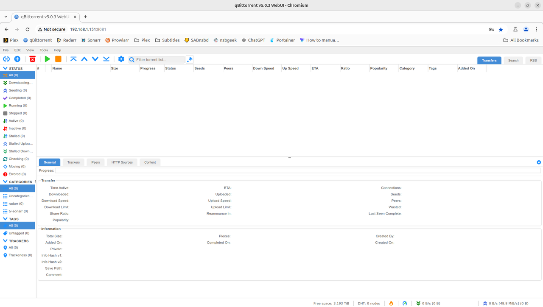Select the Uncategorized category filter
Viewport: 543px width, 307px height.
(18, 196)
